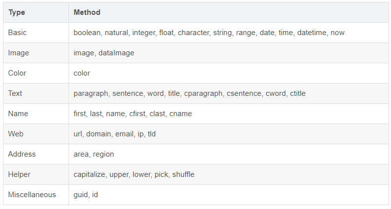
Task: Click the Address type cell
Action: tap(22, 154)
